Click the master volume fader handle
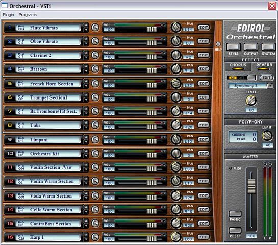278x245 pixels. coord(251,186)
